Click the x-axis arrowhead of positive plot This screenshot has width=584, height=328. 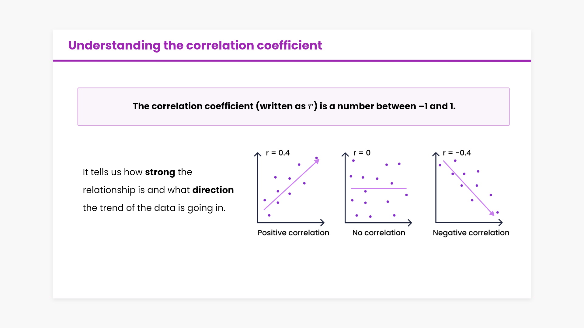coord(323,223)
